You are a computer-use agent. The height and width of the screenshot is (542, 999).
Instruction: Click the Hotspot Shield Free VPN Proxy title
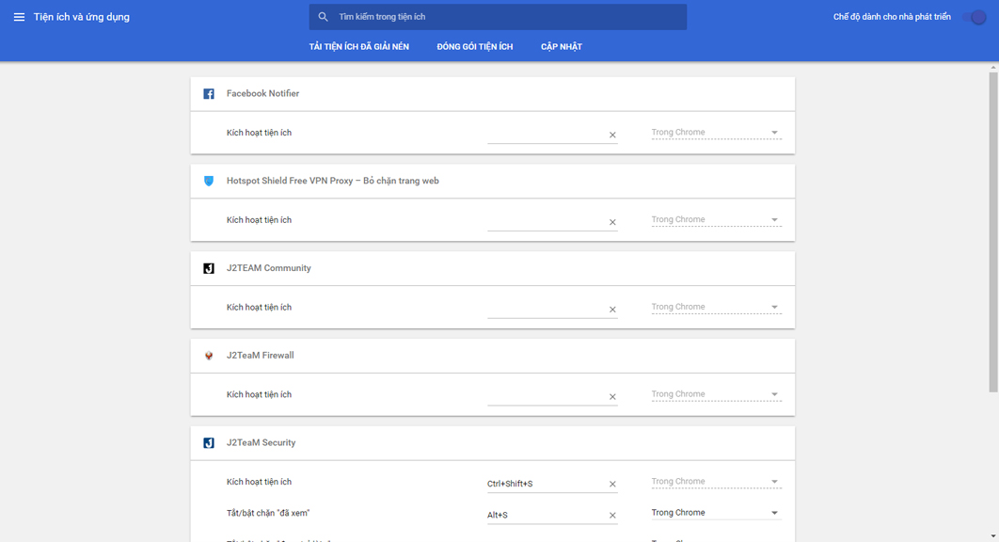tap(333, 181)
